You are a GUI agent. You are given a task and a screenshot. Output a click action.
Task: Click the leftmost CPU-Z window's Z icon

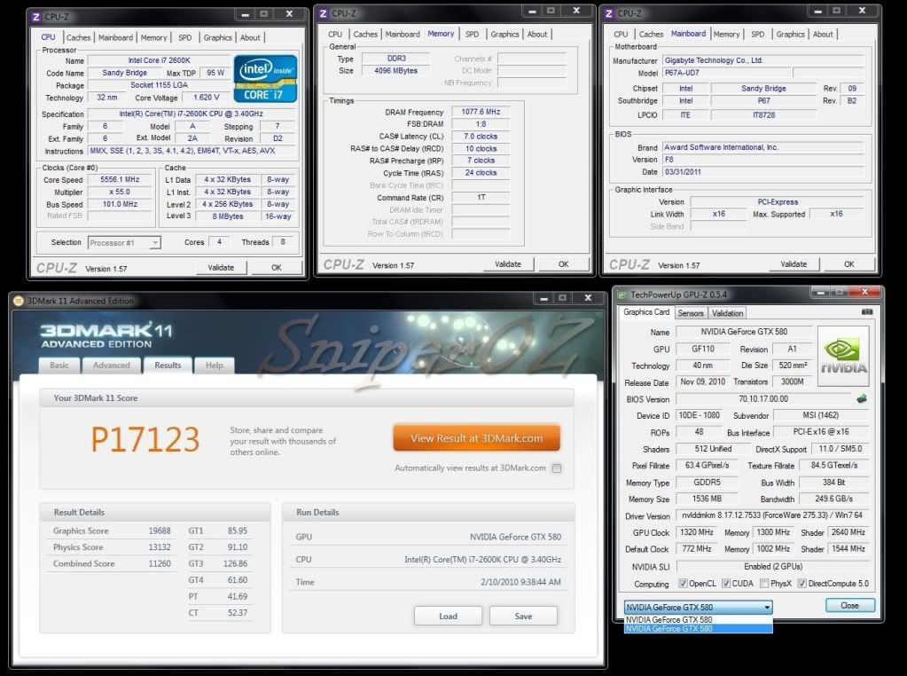35,14
